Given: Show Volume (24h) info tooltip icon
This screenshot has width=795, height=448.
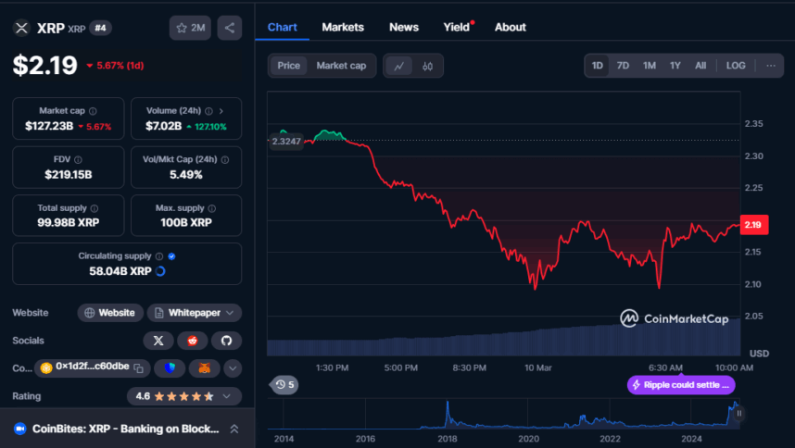Looking at the screenshot, I should [208, 111].
